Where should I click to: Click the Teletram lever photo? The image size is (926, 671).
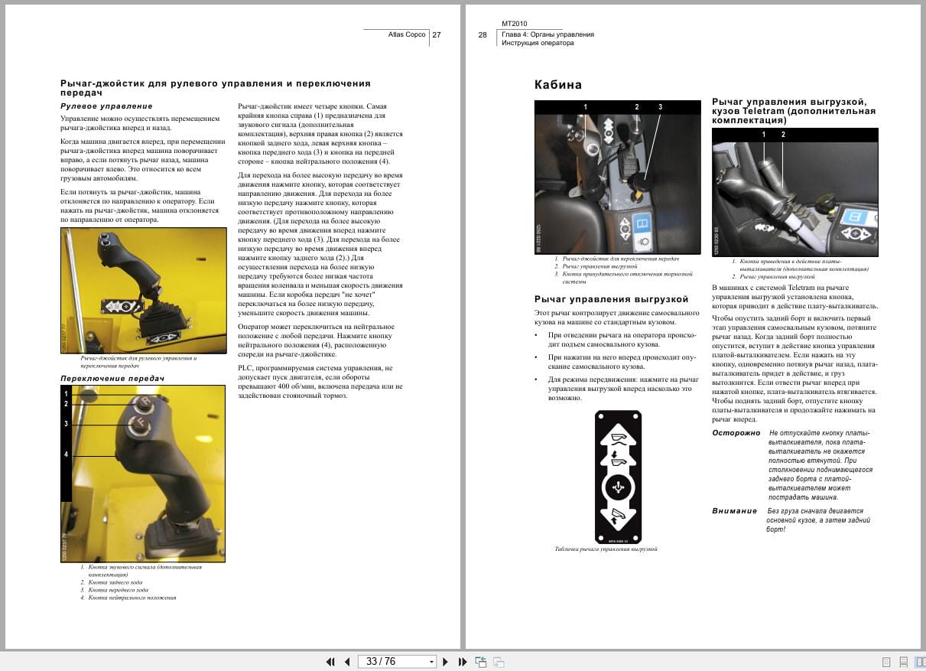point(794,192)
